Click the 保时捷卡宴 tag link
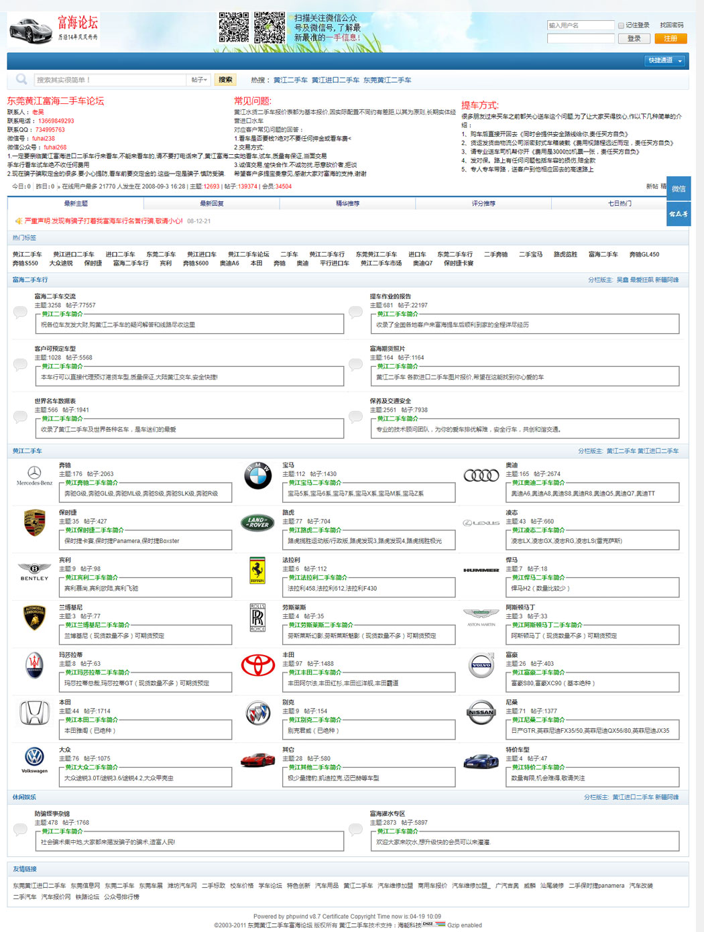The height and width of the screenshot is (932, 704). click(x=459, y=264)
